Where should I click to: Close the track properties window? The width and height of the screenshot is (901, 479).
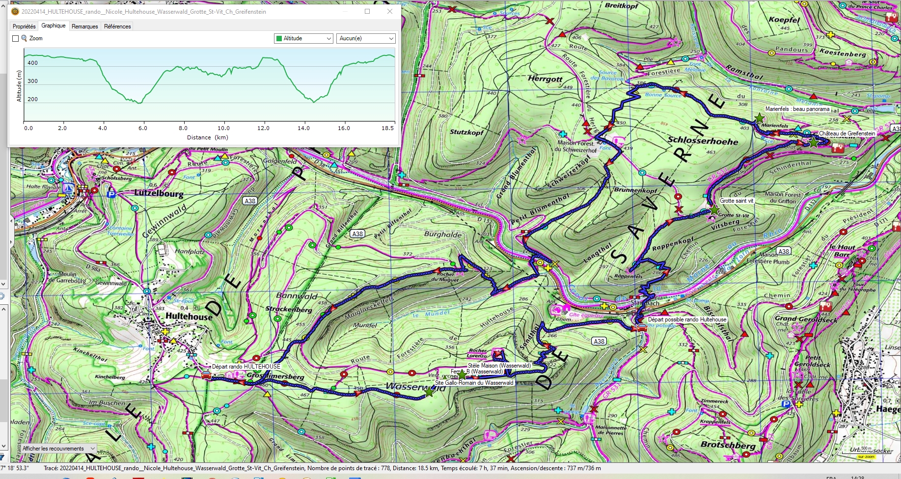tap(390, 11)
